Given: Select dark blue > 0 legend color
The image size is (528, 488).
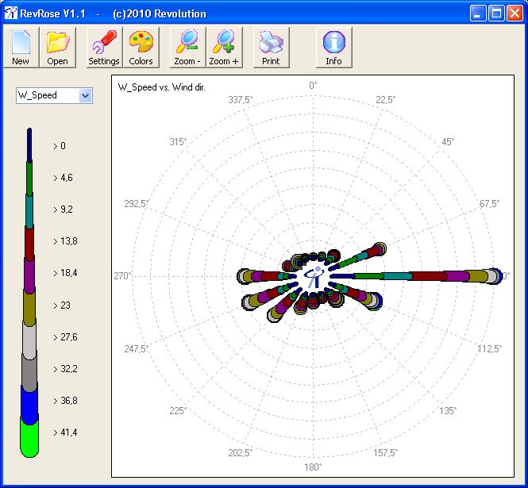Looking at the screenshot, I should pos(29,145).
